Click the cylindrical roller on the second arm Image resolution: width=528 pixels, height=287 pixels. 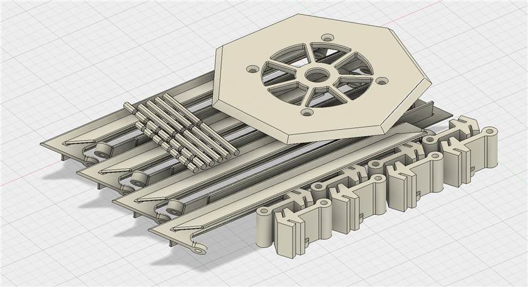[x=138, y=179]
